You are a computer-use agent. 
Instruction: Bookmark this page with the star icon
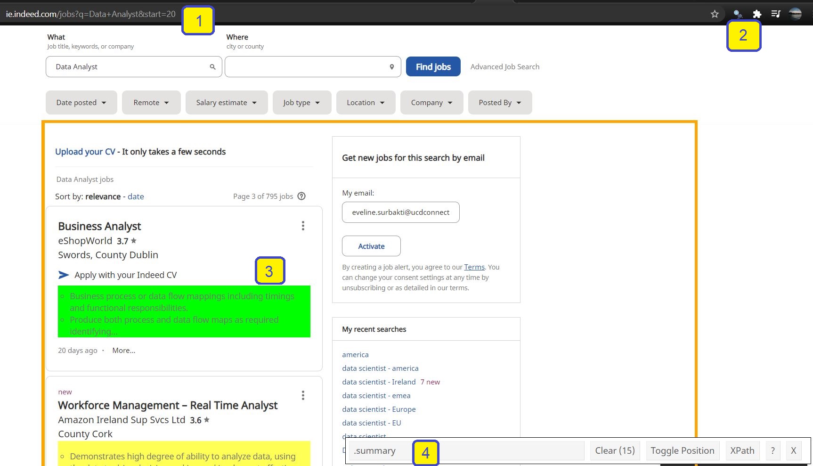click(x=715, y=14)
